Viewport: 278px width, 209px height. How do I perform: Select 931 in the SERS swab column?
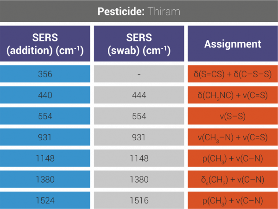(139, 137)
